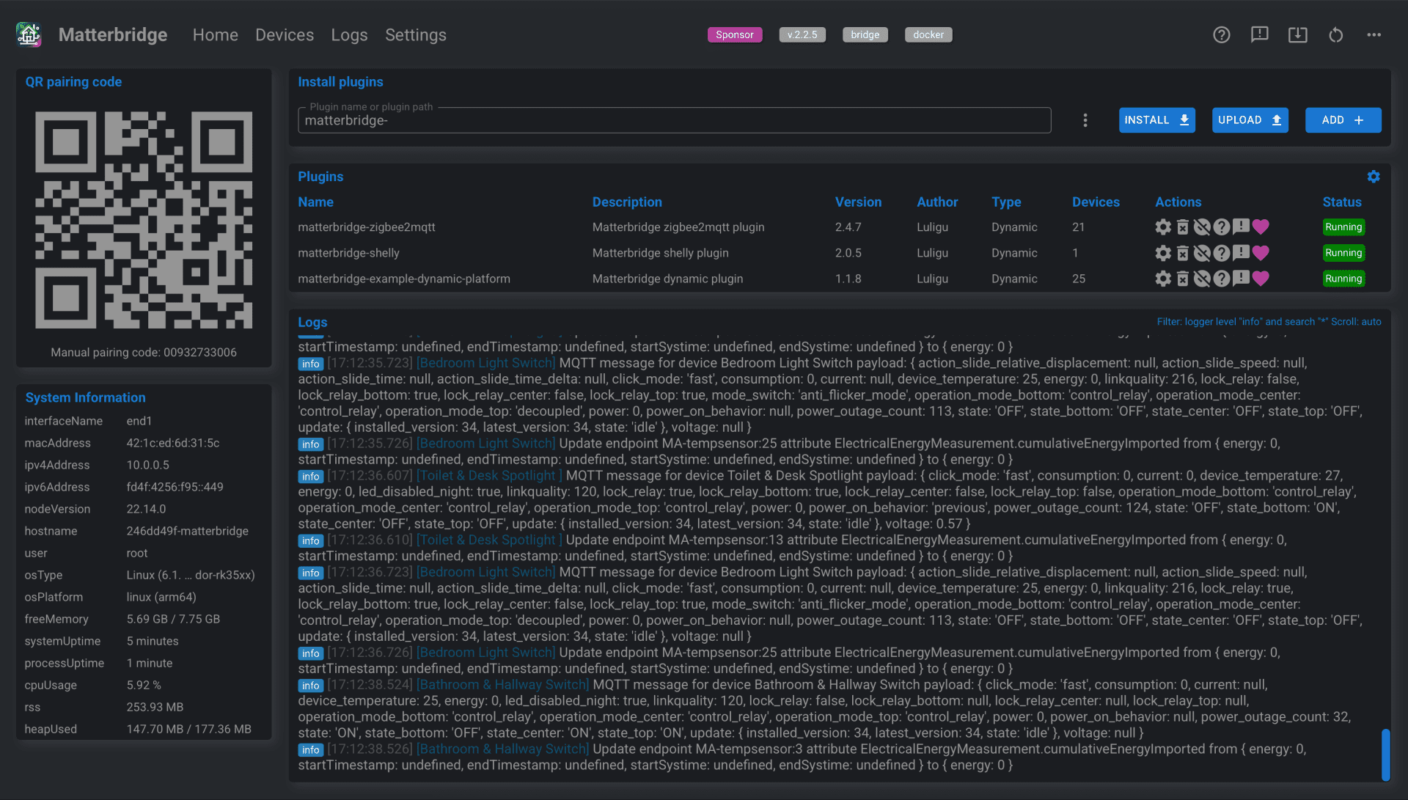
Task: Select the matterbridge-example-dynamic-platform plugin name
Action: [404, 279]
